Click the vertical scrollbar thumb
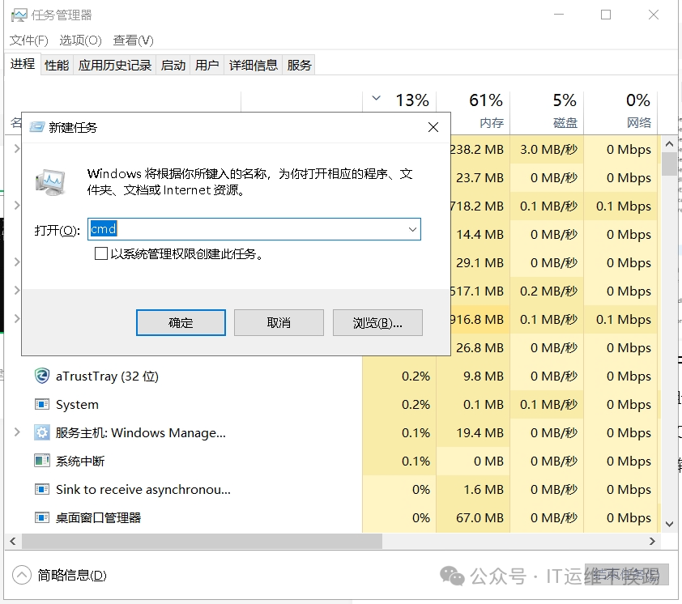682x604 pixels. 669,163
